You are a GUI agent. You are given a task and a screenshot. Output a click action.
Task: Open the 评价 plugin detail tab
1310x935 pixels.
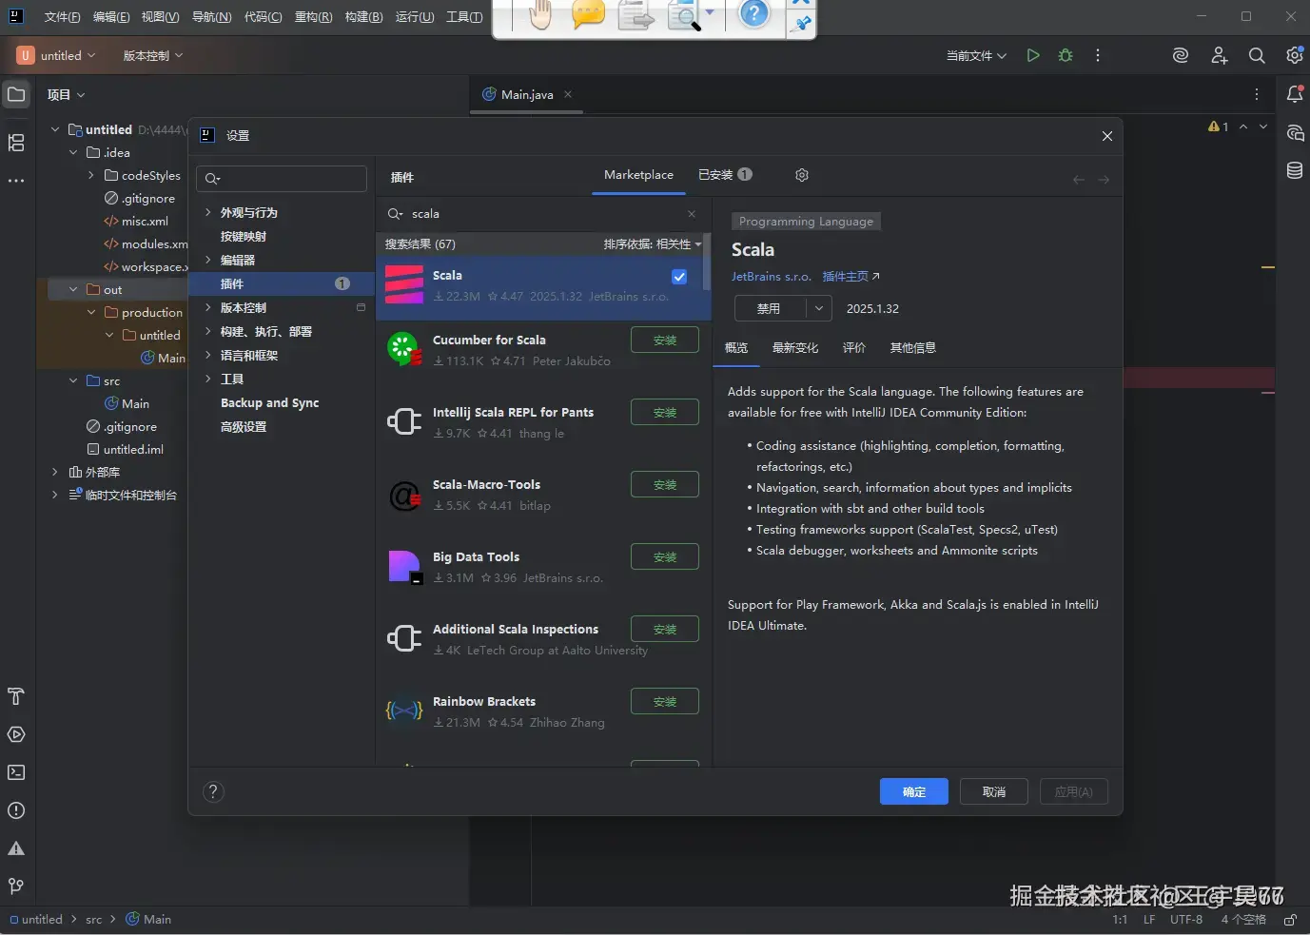(854, 348)
